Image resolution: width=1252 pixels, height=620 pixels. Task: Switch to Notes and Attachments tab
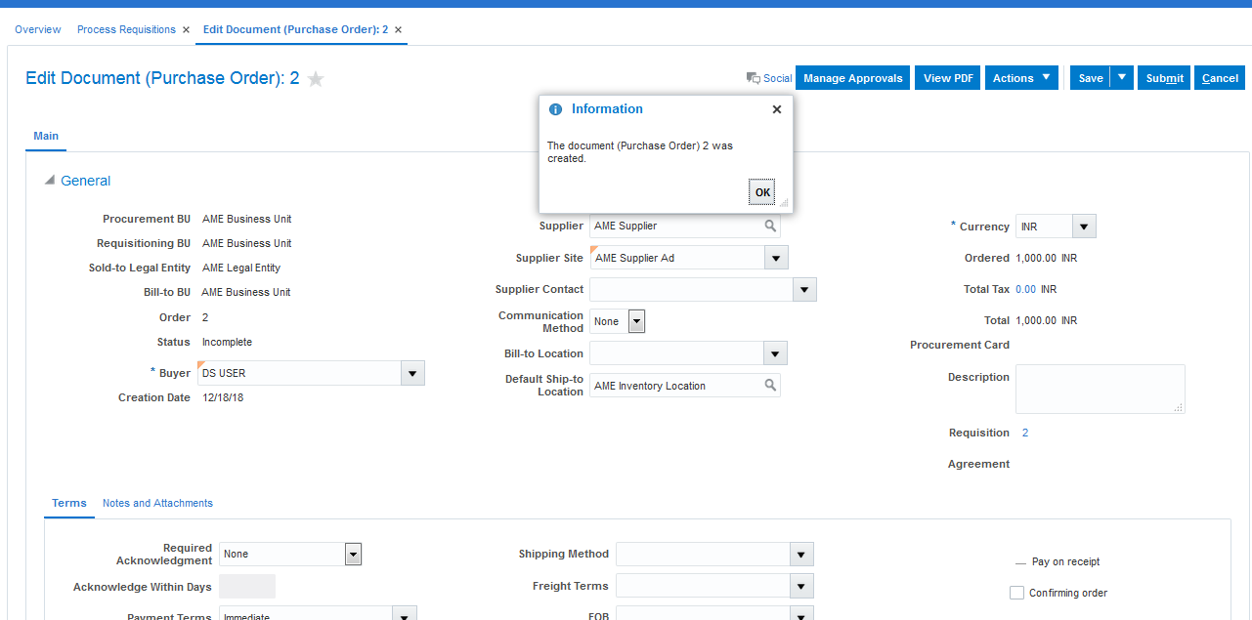[157, 503]
